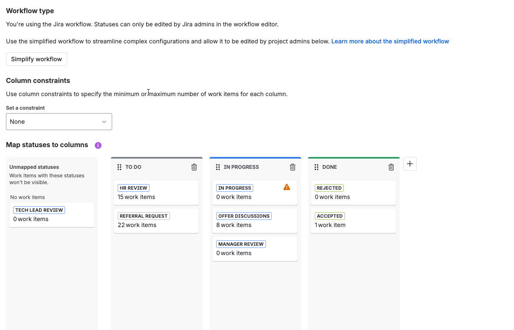Select the REJECTED status card
Image resolution: width=514 pixels, height=330 pixels.
click(353, 193)
